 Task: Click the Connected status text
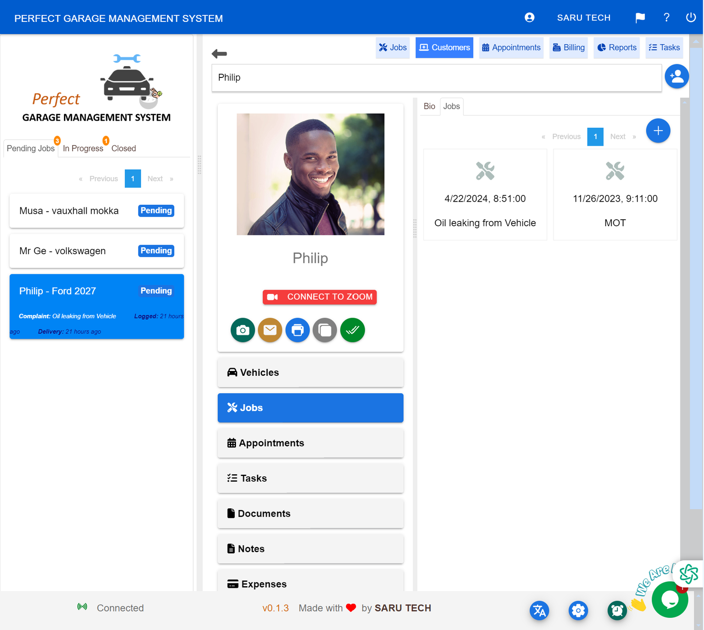(120, 608)
